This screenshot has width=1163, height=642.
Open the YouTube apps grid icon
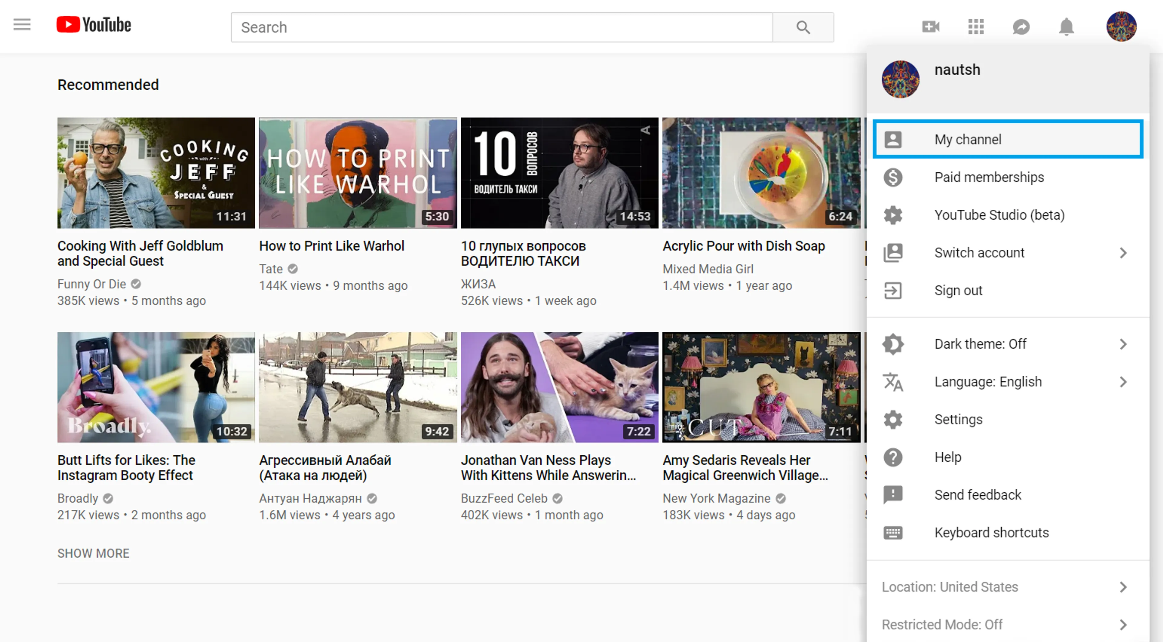click(976, 27)
